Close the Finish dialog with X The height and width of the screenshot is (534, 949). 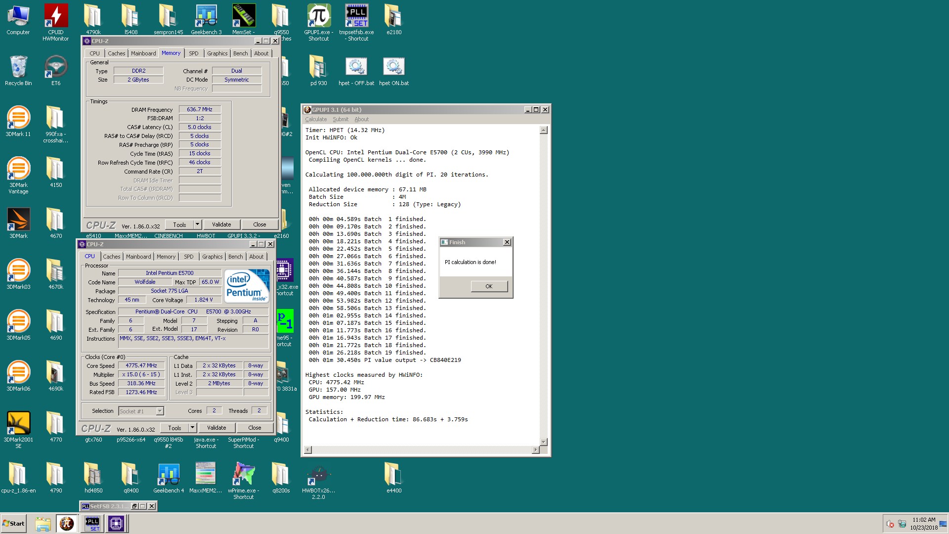click(x=507, y=242)
